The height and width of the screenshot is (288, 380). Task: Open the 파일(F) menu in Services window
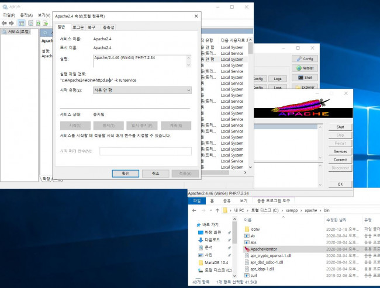click(x=9, y=15)
